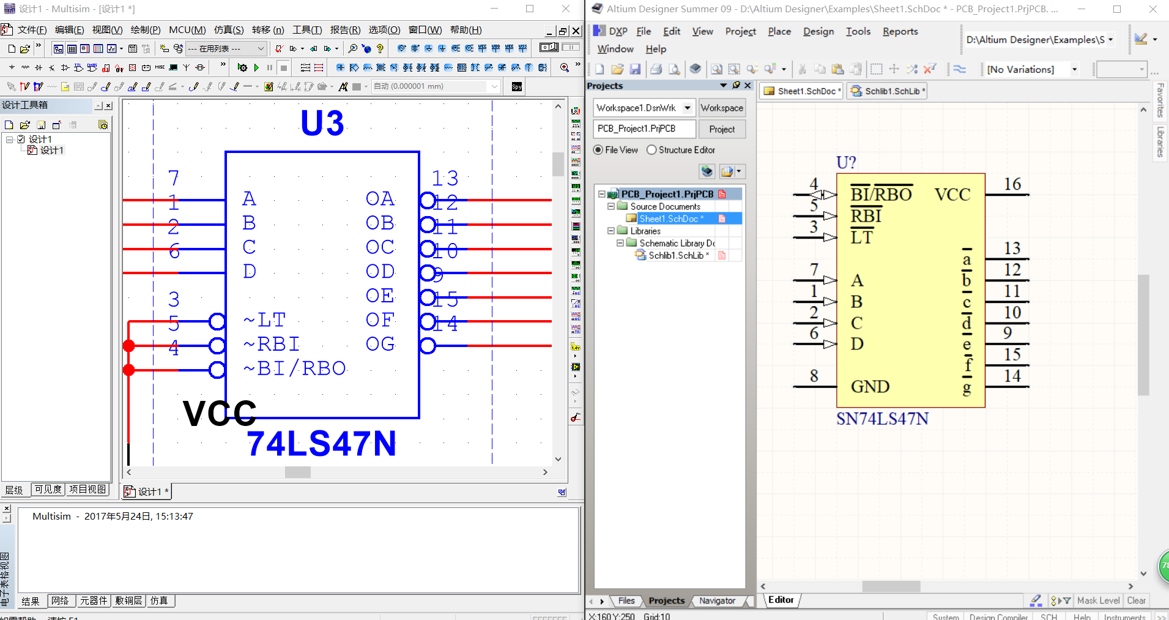Screen dimensions: 1169x620
Task: Switch to the 可见度 tab in the Design Toolbox
Action: click(x=48, y=490)
